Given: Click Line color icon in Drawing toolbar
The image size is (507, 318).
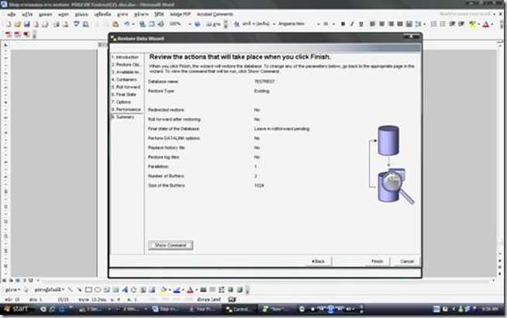Looking at the screenshot, I should [177, 289].
